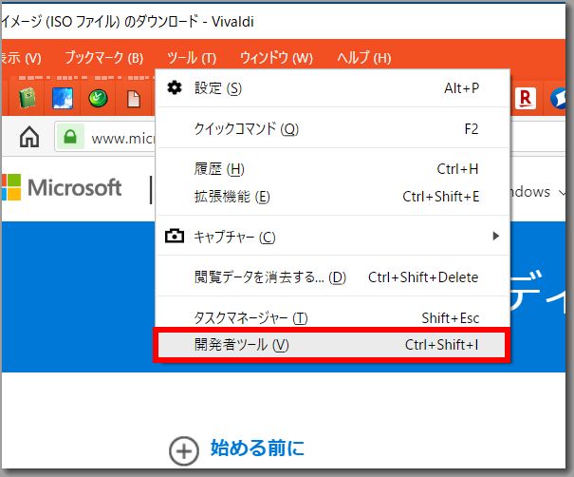The image size is (574, 477).
Task: Open the ブックマーク (B) menu
Action: coord(104,58)
